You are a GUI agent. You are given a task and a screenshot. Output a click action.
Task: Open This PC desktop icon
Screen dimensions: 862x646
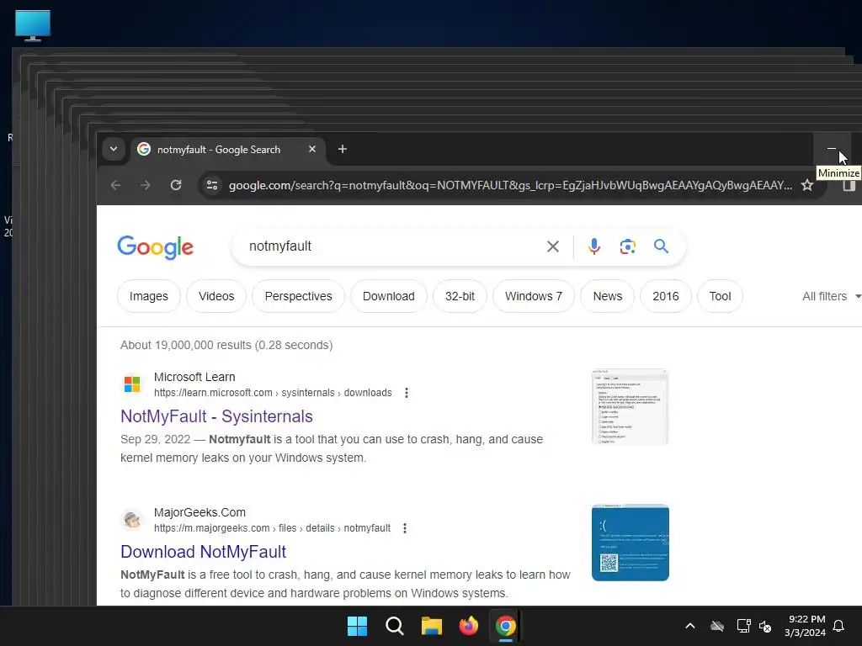[x=33, y=25]
